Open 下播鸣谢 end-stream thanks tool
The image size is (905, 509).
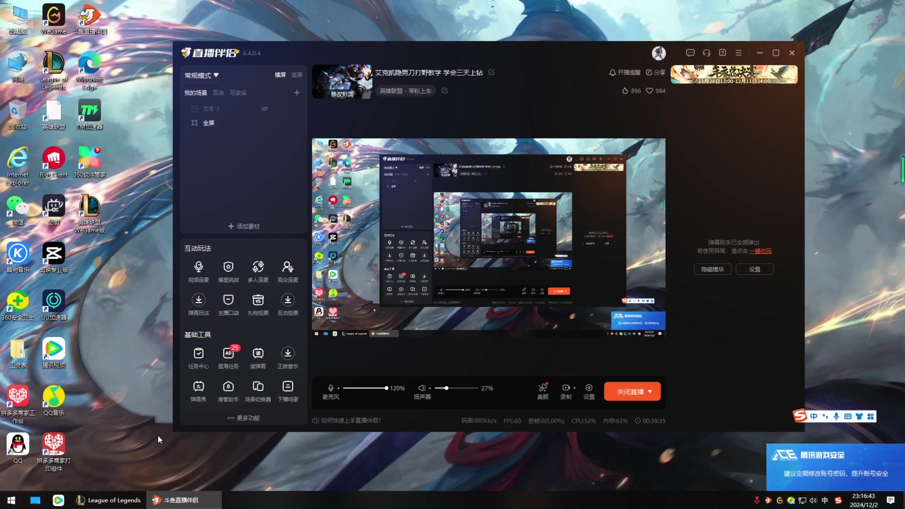[288, 391]
